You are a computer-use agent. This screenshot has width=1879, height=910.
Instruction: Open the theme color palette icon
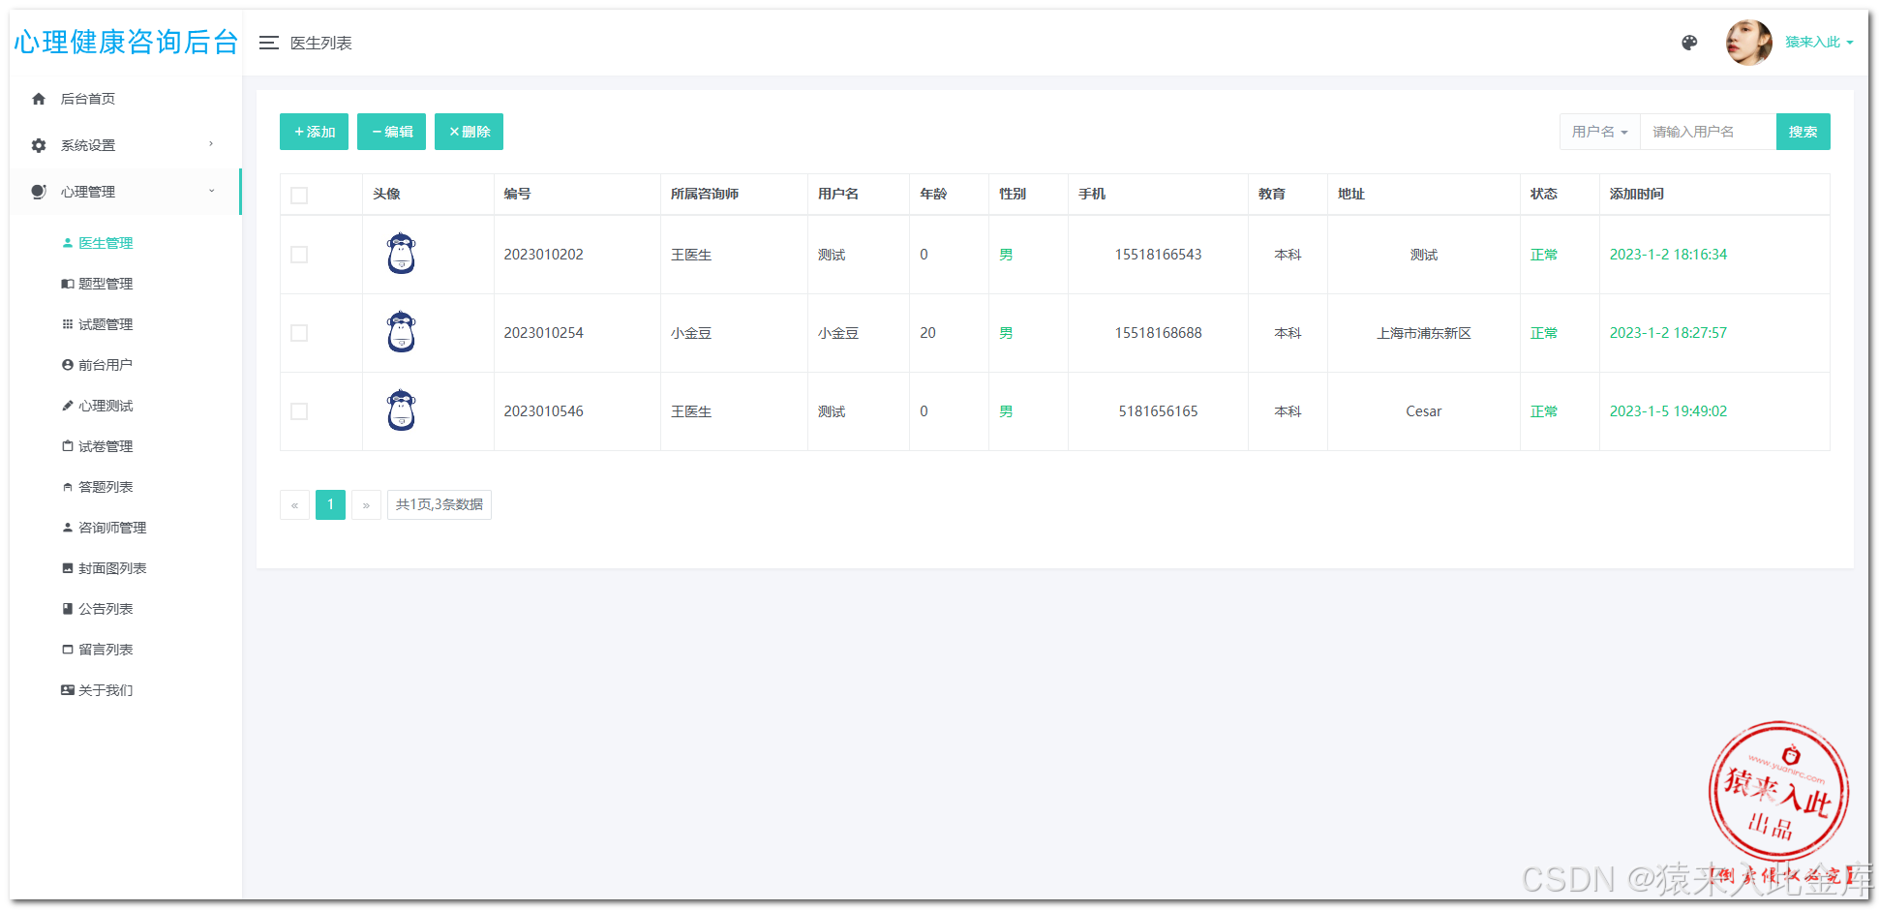point(1689,43)
